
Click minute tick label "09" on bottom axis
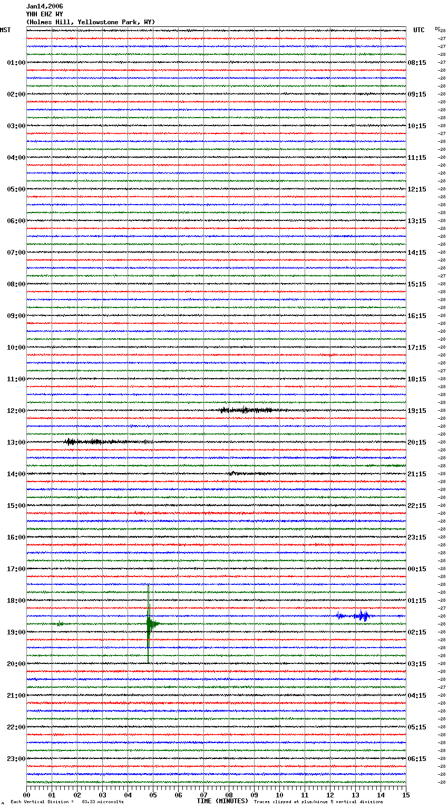click(254, 795)
